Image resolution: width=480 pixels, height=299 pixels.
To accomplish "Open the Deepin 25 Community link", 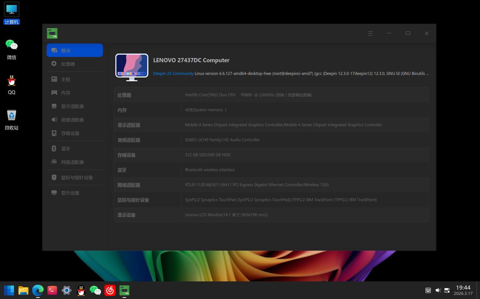I will pos(173,73).
